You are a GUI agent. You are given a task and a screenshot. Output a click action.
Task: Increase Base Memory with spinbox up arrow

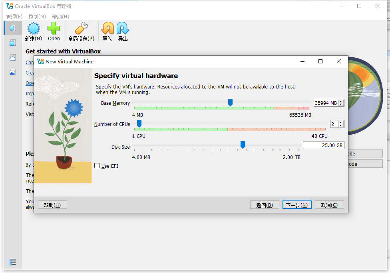tap(341, 101)
